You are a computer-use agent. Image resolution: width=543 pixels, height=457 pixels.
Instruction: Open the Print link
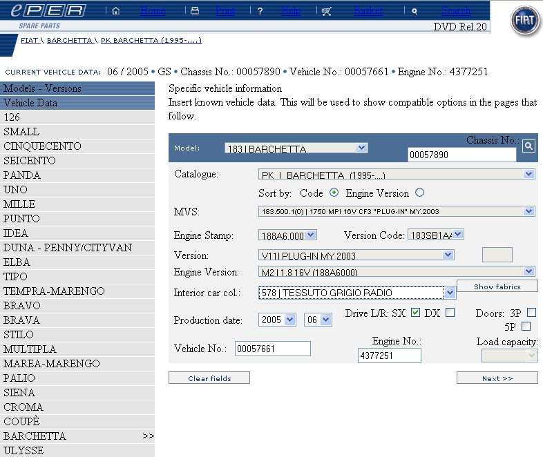pos(225,11)
